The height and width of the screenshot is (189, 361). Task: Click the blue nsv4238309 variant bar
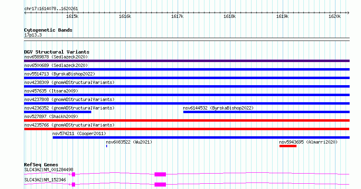(187, 86)
